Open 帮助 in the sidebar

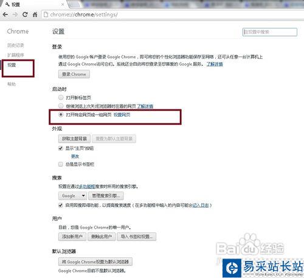click(12, 84)
